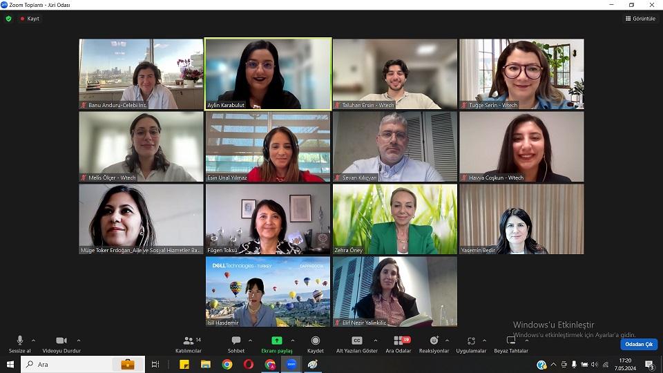Expand chat options arrow beside Sohbet
Image resolution: width=663 pixels, height=373 pixels.
pos(250,341)
